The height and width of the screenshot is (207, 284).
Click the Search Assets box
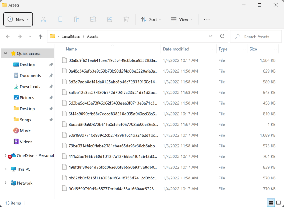pyautogui.click(x=256, y=37)
